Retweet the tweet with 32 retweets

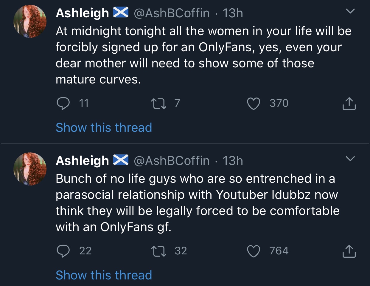(159, 251)
